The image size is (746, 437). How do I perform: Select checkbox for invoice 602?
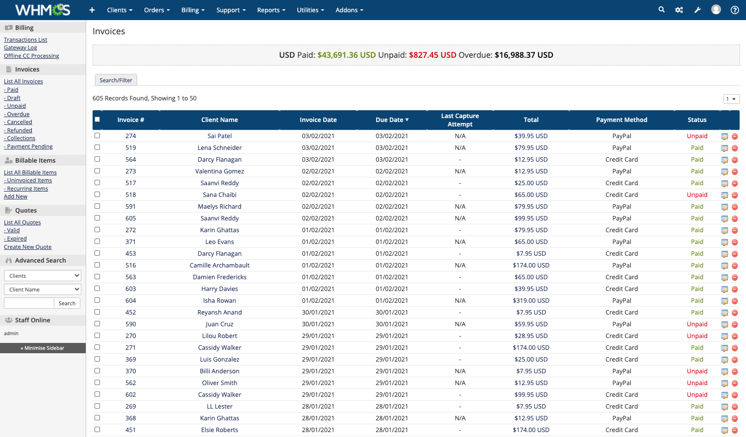(97, 394)
